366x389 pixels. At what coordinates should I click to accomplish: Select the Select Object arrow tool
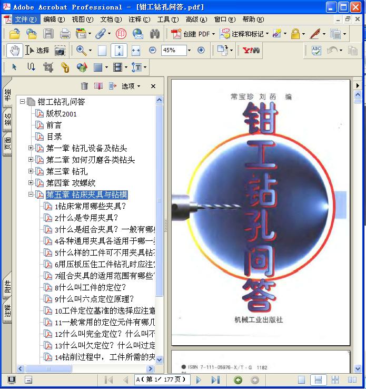[x=14, y=67]
